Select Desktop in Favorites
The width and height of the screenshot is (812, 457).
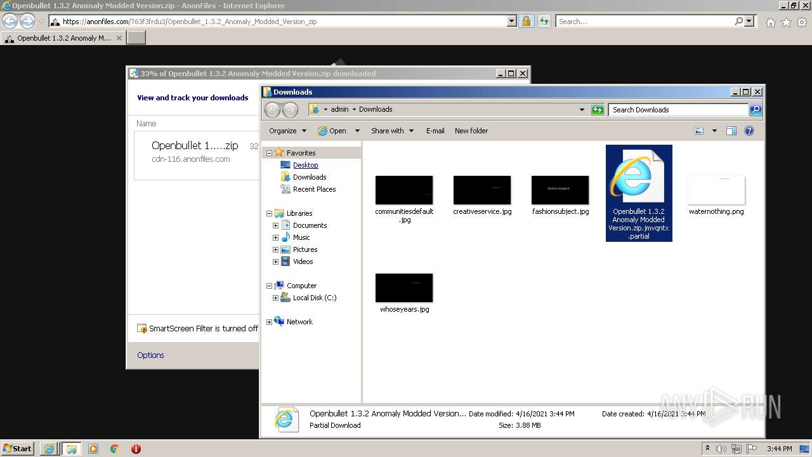305,165
